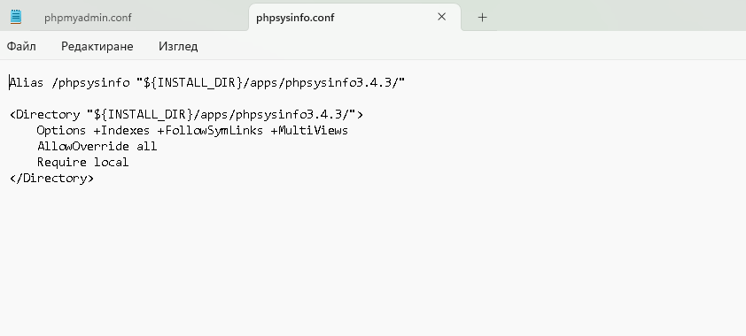Click the Notepad app icon
Screen dimensions: 746x336
click(16, 17)
